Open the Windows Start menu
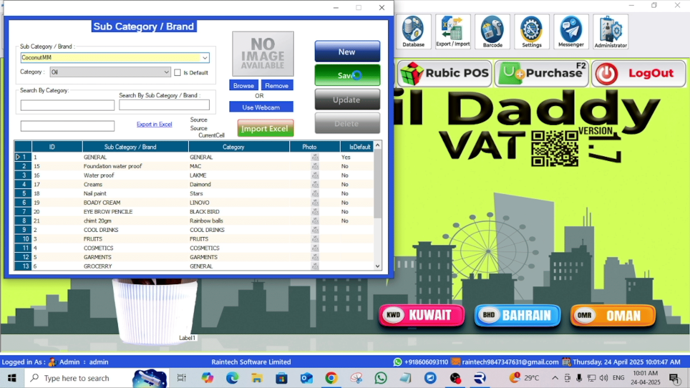 pyautogui.click(x=12, y=378)
